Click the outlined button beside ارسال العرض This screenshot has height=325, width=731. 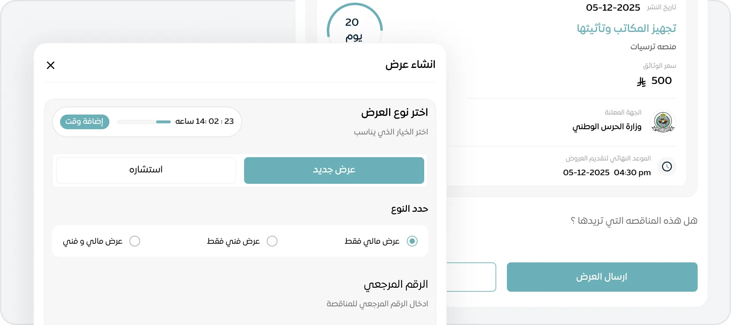tap(471, 277)
